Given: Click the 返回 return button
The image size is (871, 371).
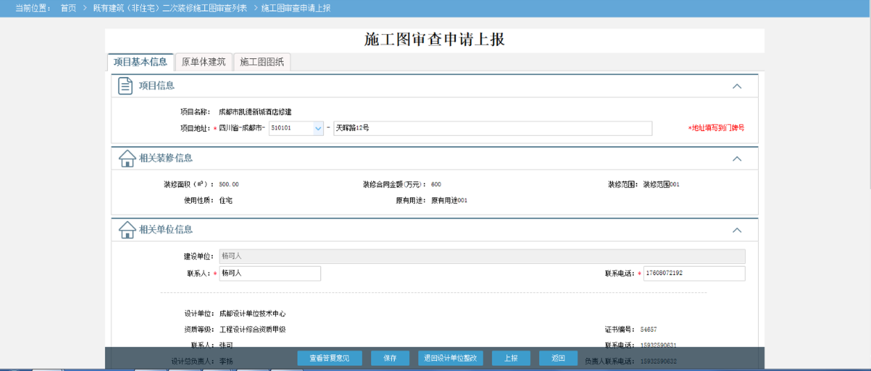Looking at the screenshot, I should pos(557,358).
